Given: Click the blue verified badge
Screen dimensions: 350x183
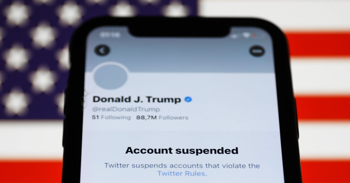Looking at the screenshot, I should point(188,99).
